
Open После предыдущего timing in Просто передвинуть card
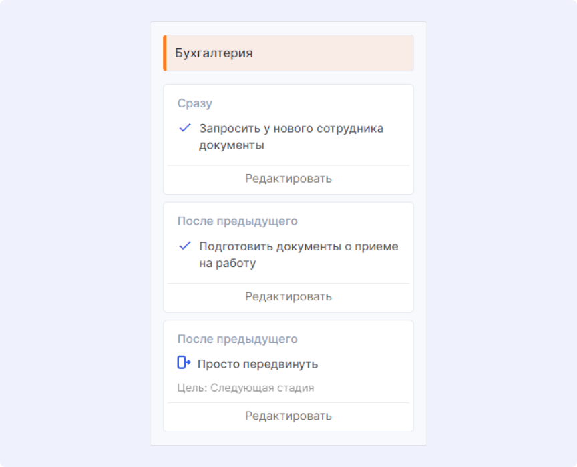237,339
